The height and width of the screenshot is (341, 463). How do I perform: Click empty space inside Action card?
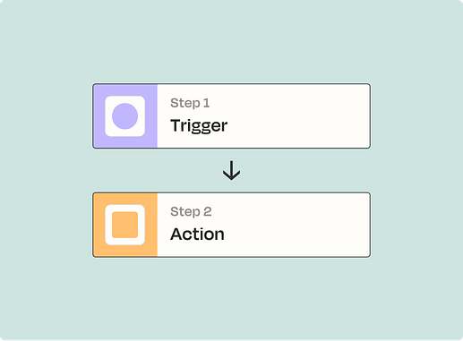click(x=298, y=225)
